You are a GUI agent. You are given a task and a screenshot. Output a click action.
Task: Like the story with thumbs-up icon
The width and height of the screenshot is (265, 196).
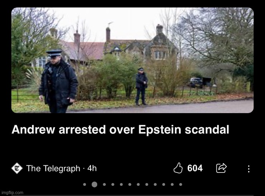[x=178, y=168]
